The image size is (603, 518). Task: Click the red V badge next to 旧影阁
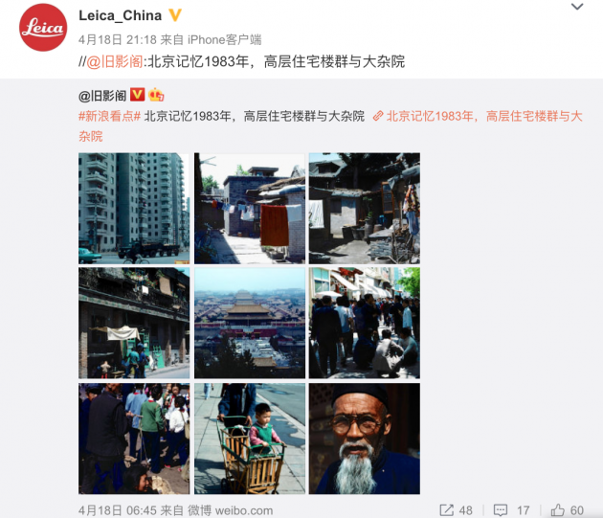click(137, 94)
